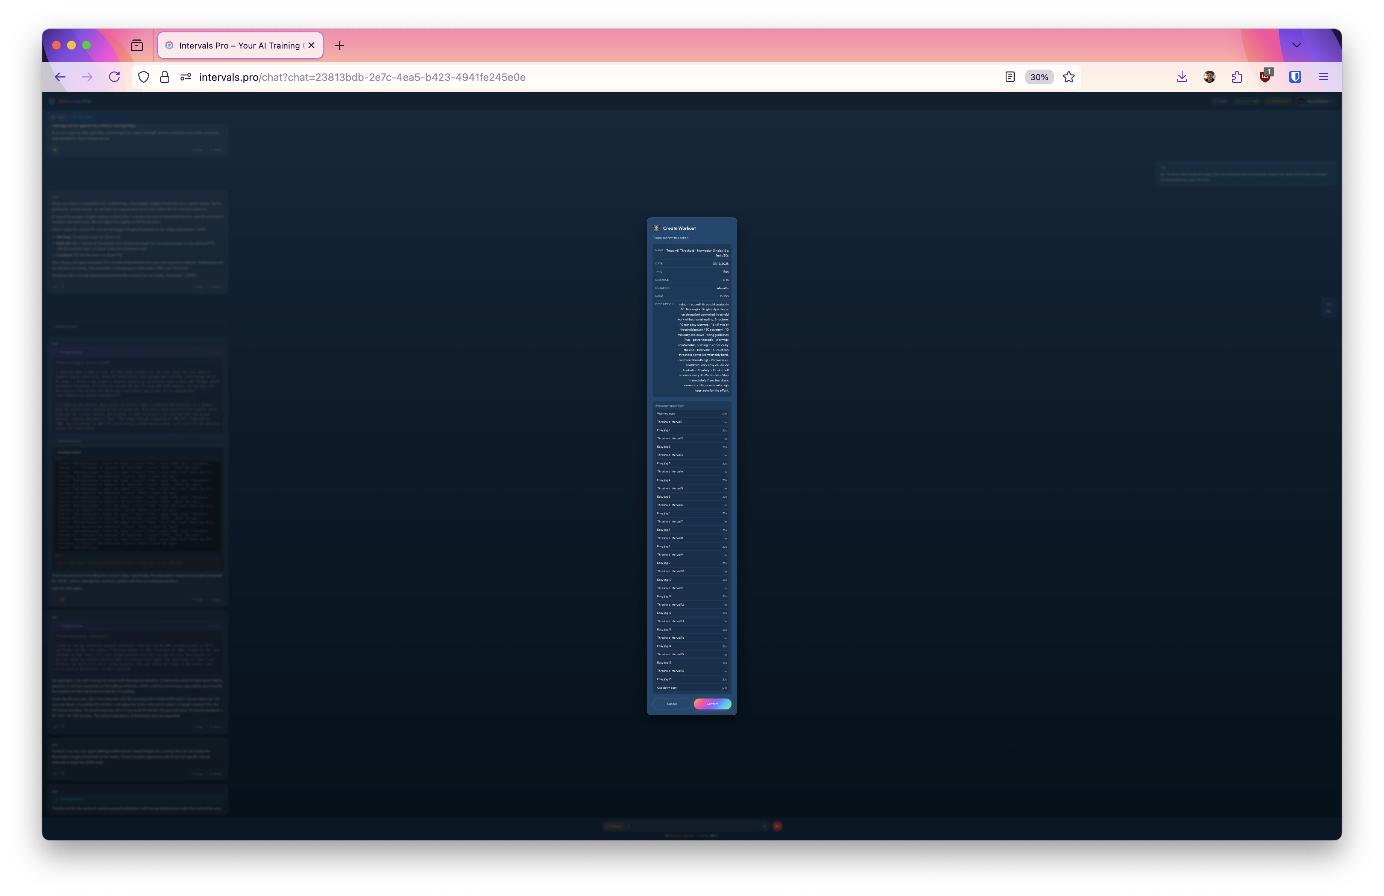Reload the page with the refresh icon
Viewport: 1384px width, 896px height.
pos(115,77)
